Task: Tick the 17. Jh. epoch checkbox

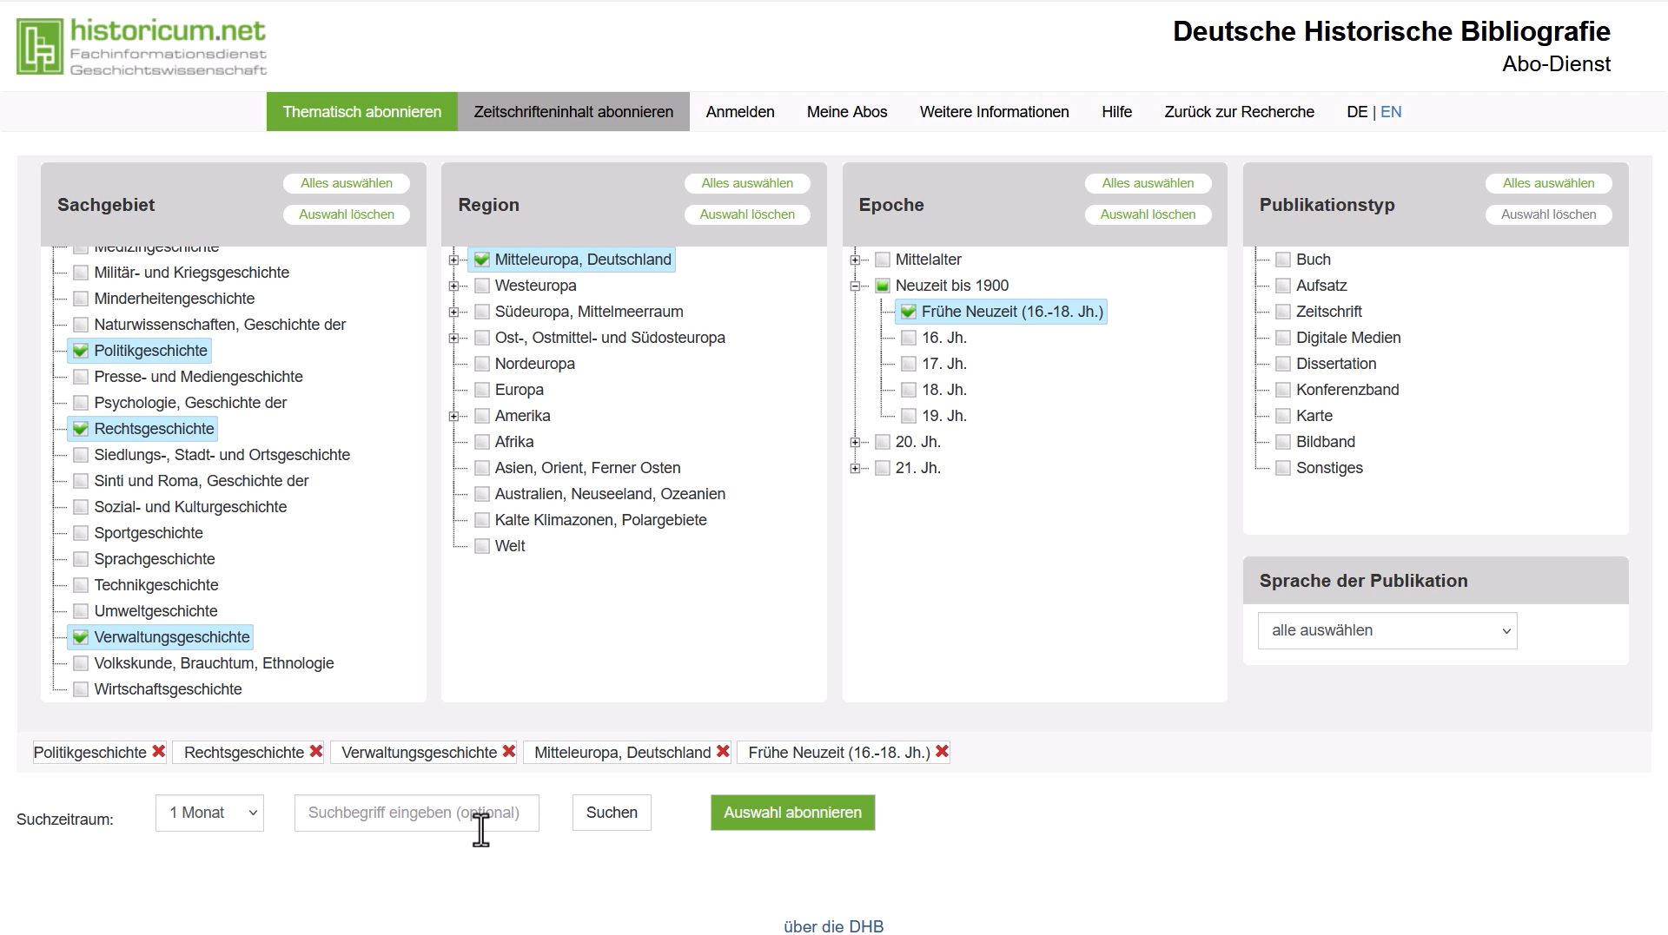Action: click(x=909, y=364)
